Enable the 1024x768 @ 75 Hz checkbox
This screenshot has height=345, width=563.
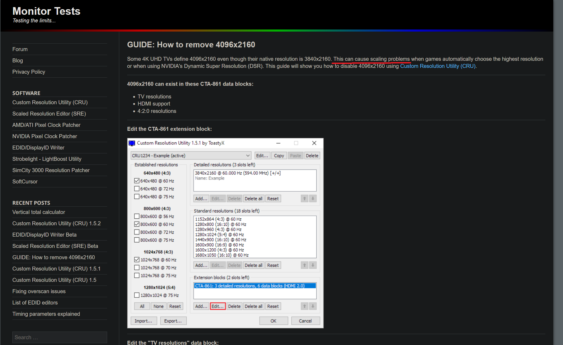[137, 276]
